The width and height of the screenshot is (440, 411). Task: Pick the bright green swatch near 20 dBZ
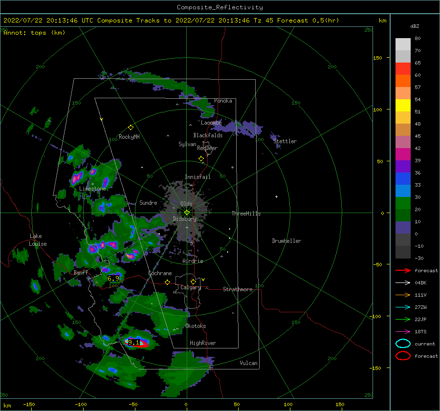coord(403,203)
